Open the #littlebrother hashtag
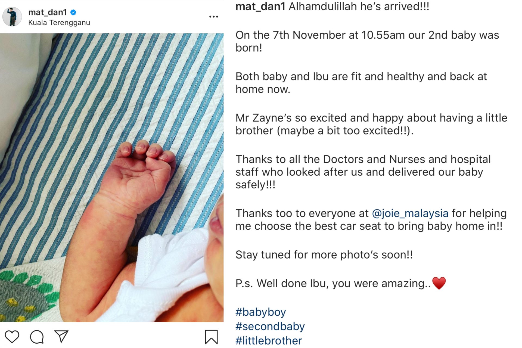The height and width of the screenshot is (348, 522). [269, 341]
